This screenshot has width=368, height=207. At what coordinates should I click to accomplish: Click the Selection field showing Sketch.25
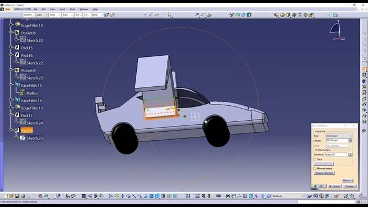[x=336, y=155]
